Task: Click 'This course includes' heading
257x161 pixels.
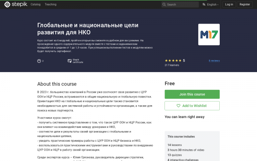Action: click(181, 137)
